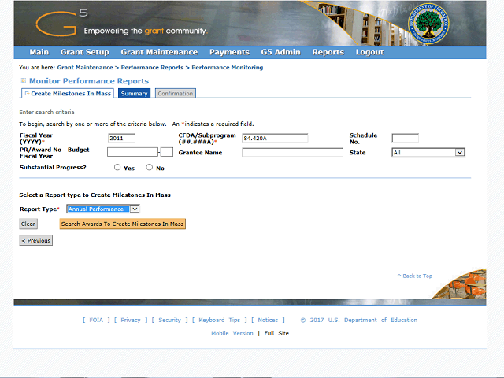Click the Previous button
Image resolution: width=504 pixels, height=378 pixels.
coord(36,241)
